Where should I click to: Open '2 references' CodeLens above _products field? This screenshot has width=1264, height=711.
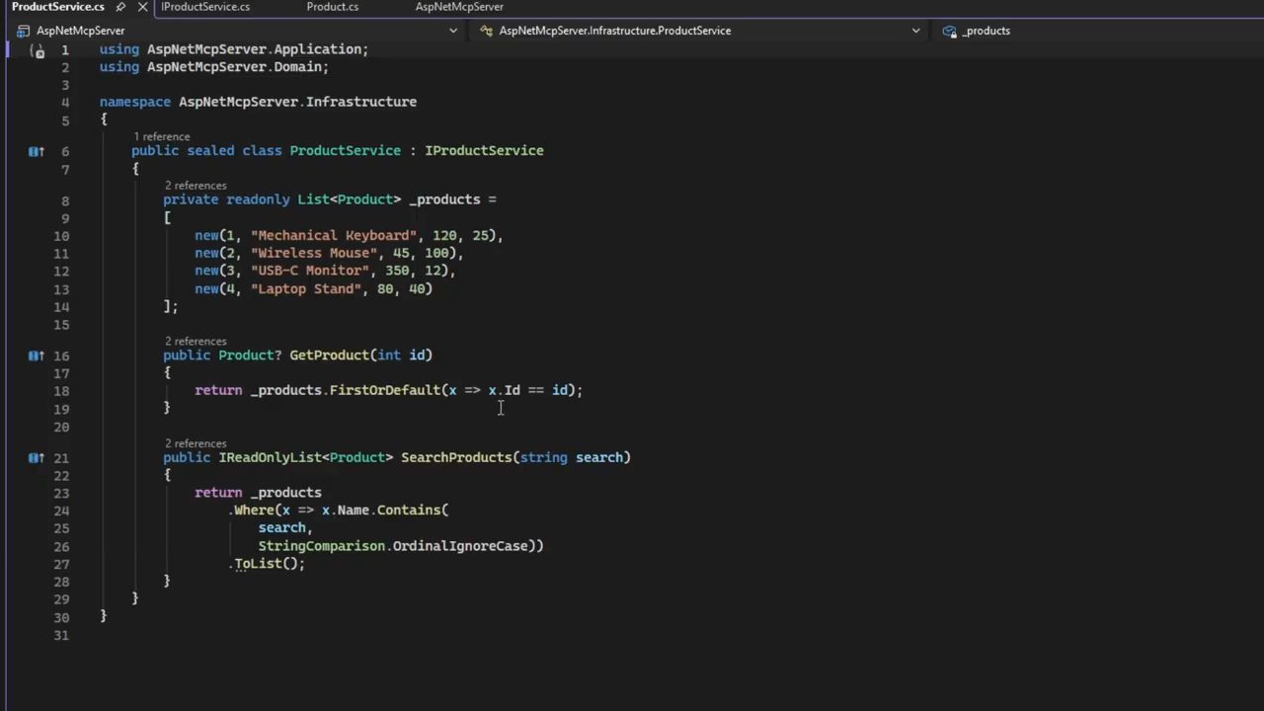[196, 186]
